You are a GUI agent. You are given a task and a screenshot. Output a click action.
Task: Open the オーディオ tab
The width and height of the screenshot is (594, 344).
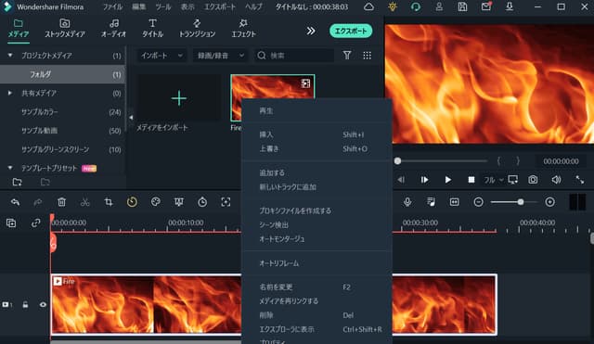click(x=113, y=29)
